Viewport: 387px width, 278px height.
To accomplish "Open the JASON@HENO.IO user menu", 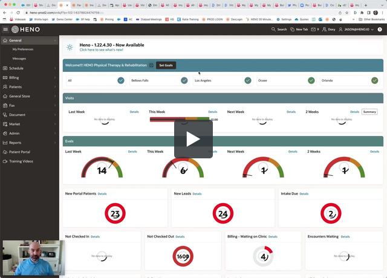I will [x=356, y=30].
